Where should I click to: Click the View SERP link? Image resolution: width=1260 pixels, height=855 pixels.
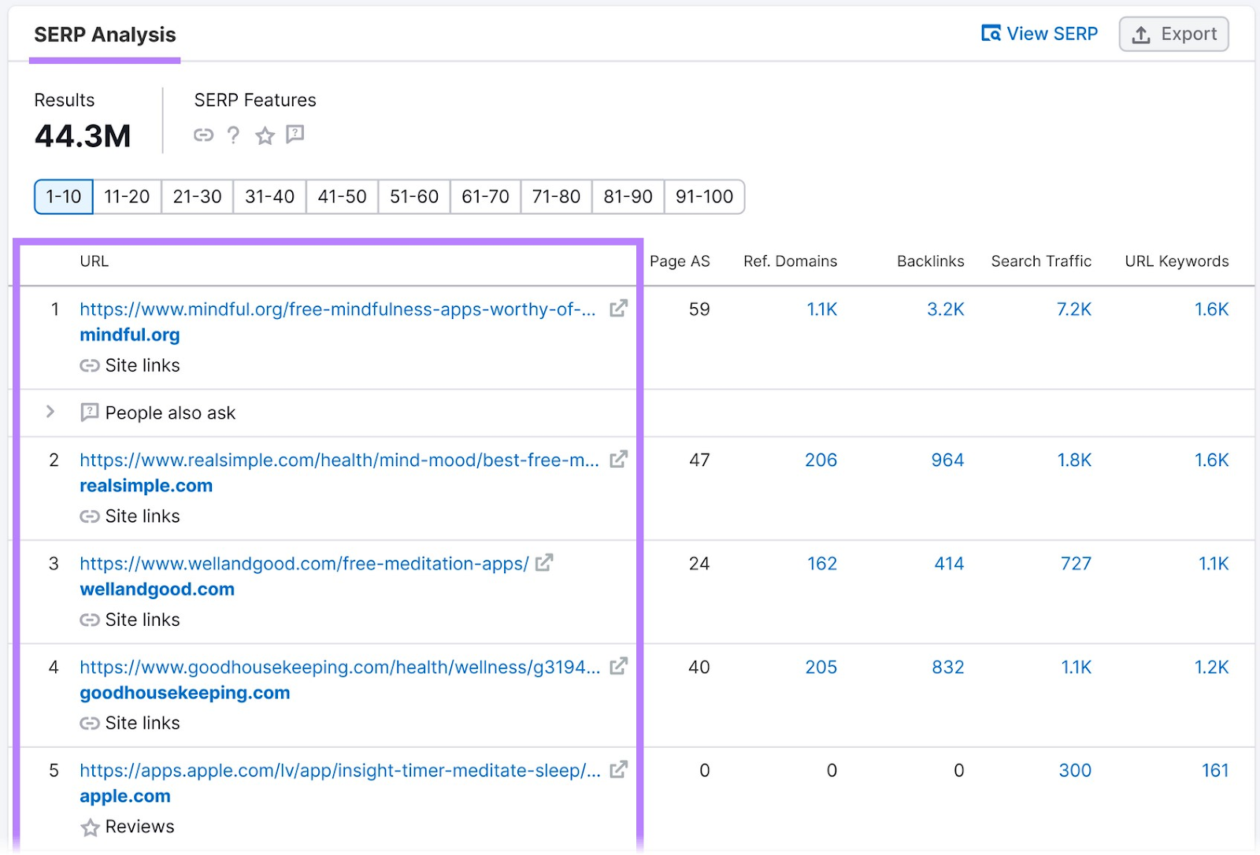(1039, 34)
